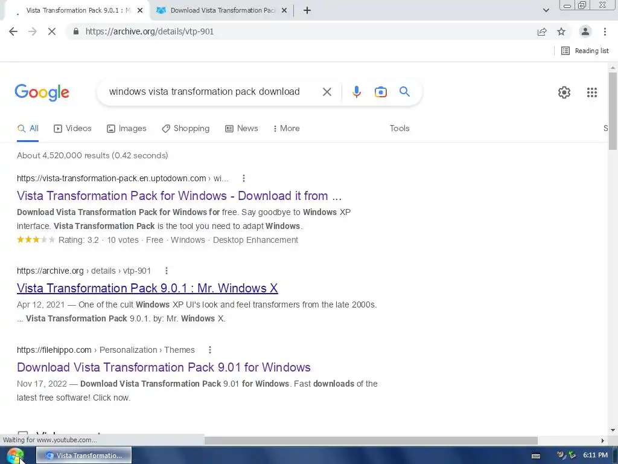
Task: Close the Vista Transformation Pack 9.0.1 tab
Action: pyautogui.click(x=140, y=11)
